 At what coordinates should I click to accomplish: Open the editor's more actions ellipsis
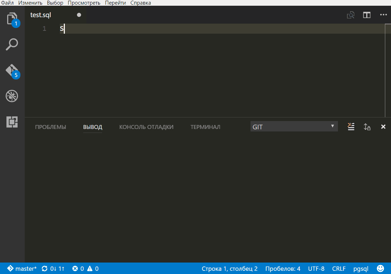click(x=383, y=15)
